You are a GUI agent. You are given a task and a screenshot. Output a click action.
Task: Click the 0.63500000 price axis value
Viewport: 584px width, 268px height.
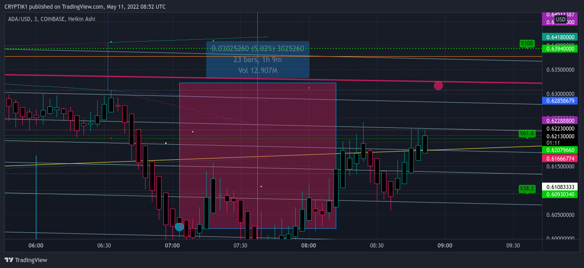(561, 70)
